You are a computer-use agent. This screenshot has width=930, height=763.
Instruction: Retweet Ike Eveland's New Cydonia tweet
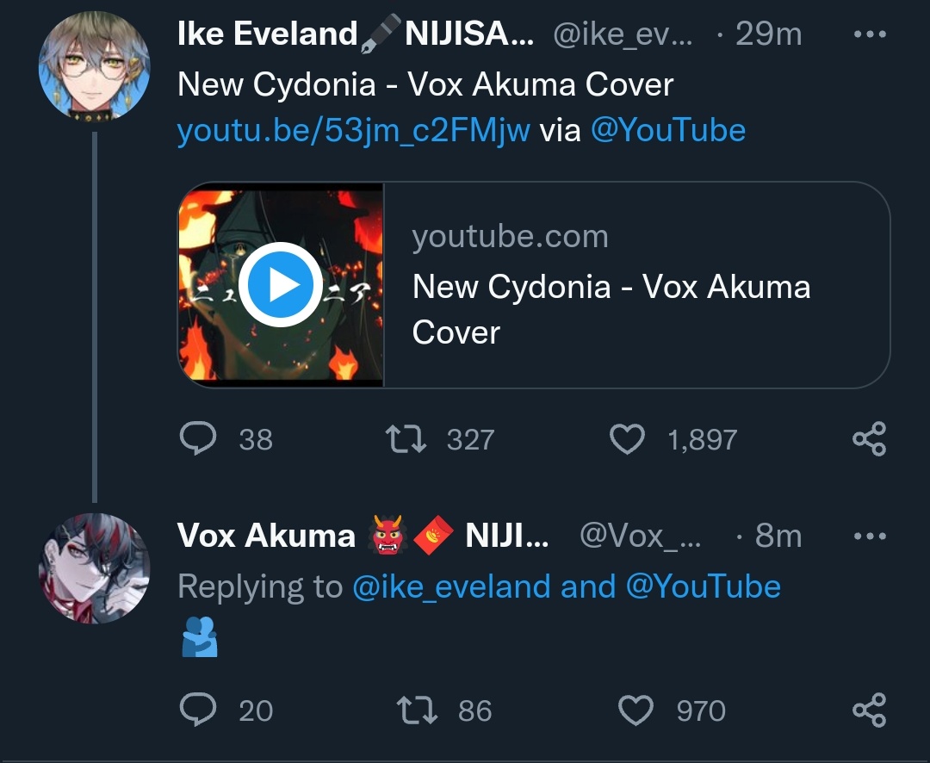coord(406,439)
